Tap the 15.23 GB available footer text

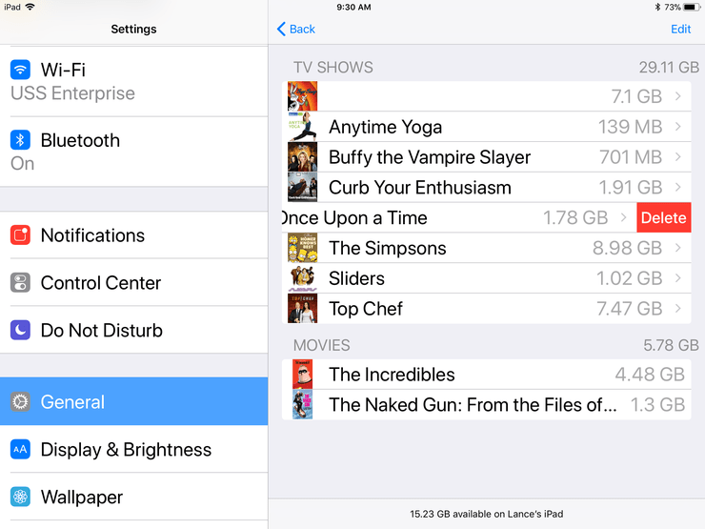click(487, 514)
